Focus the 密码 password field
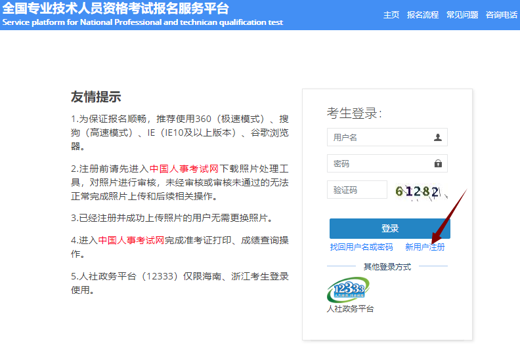Screen dimensions: 520x349 pos(379,163)
